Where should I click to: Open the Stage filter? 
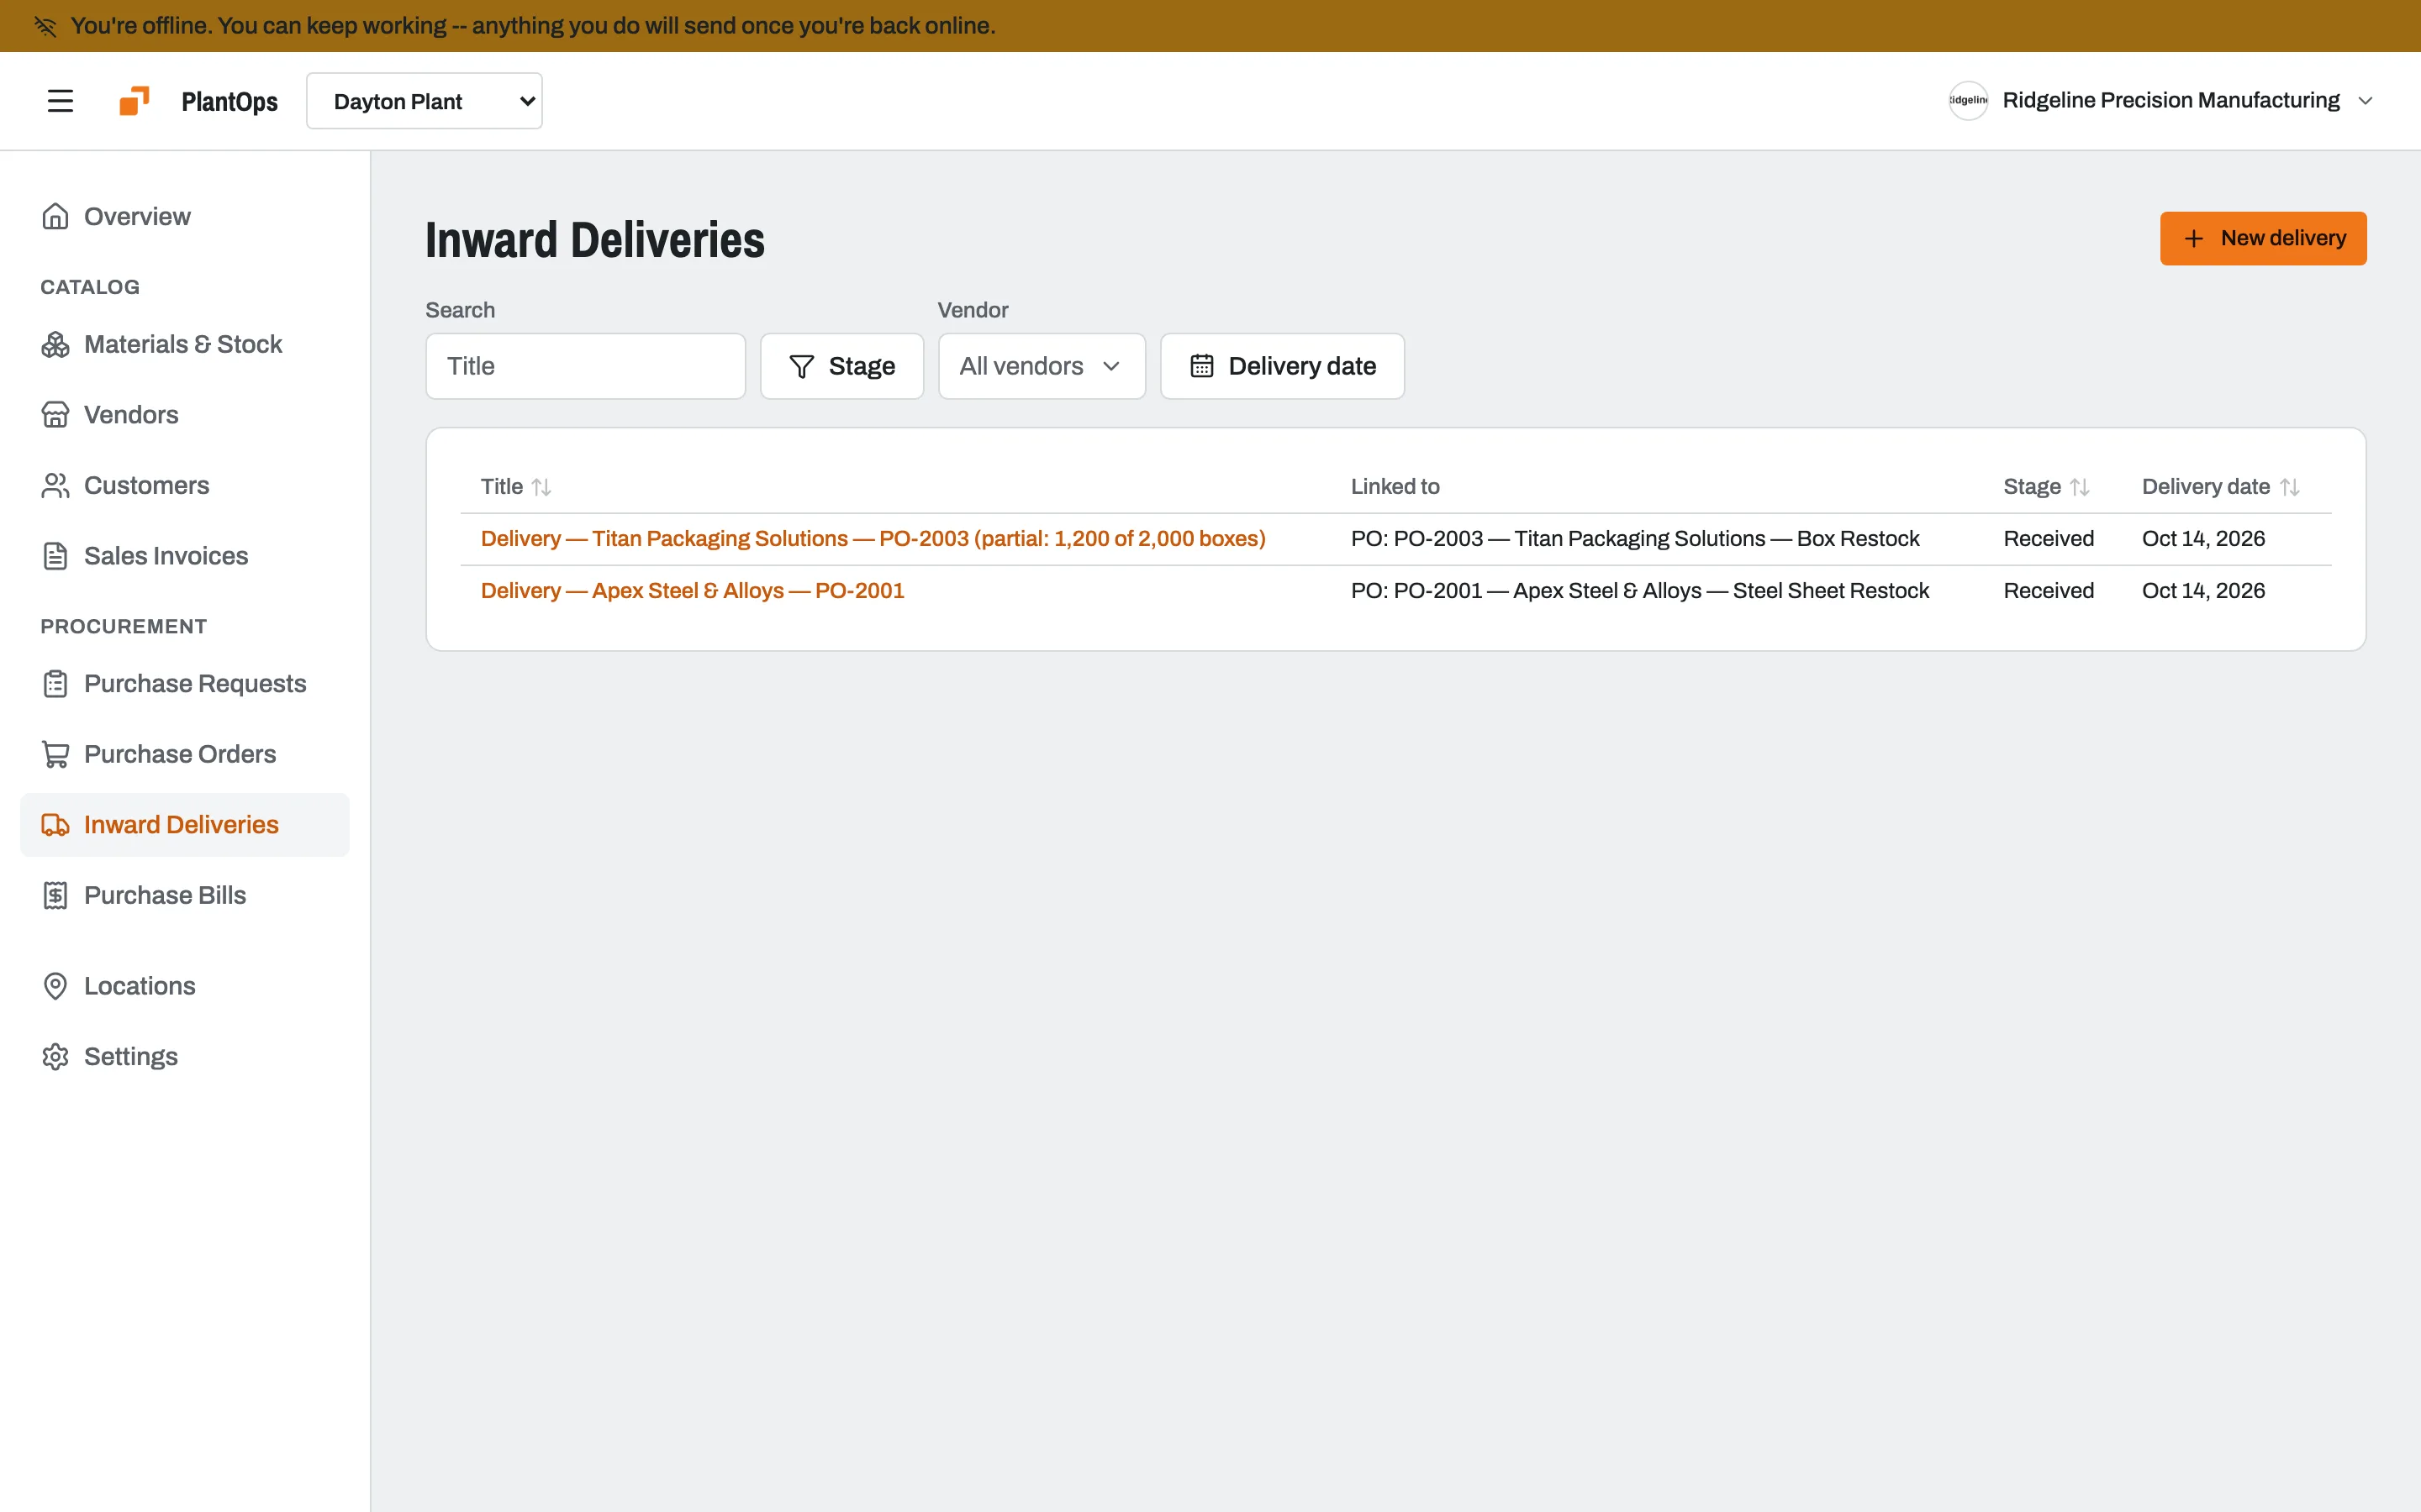[841, 366]
